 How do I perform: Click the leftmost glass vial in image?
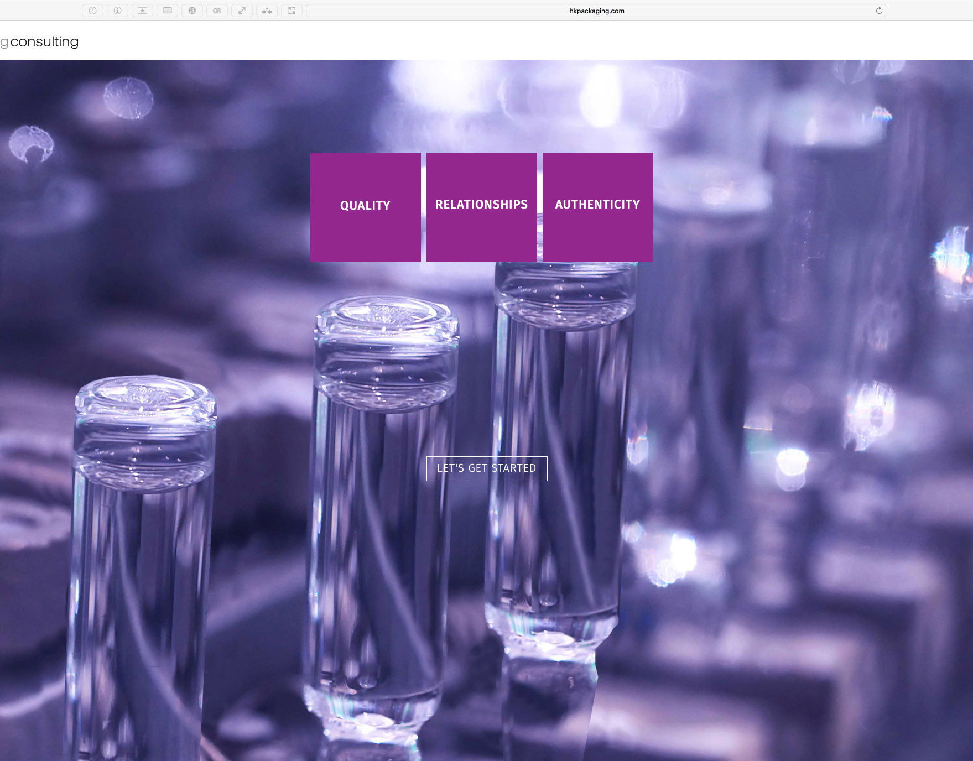143,564
